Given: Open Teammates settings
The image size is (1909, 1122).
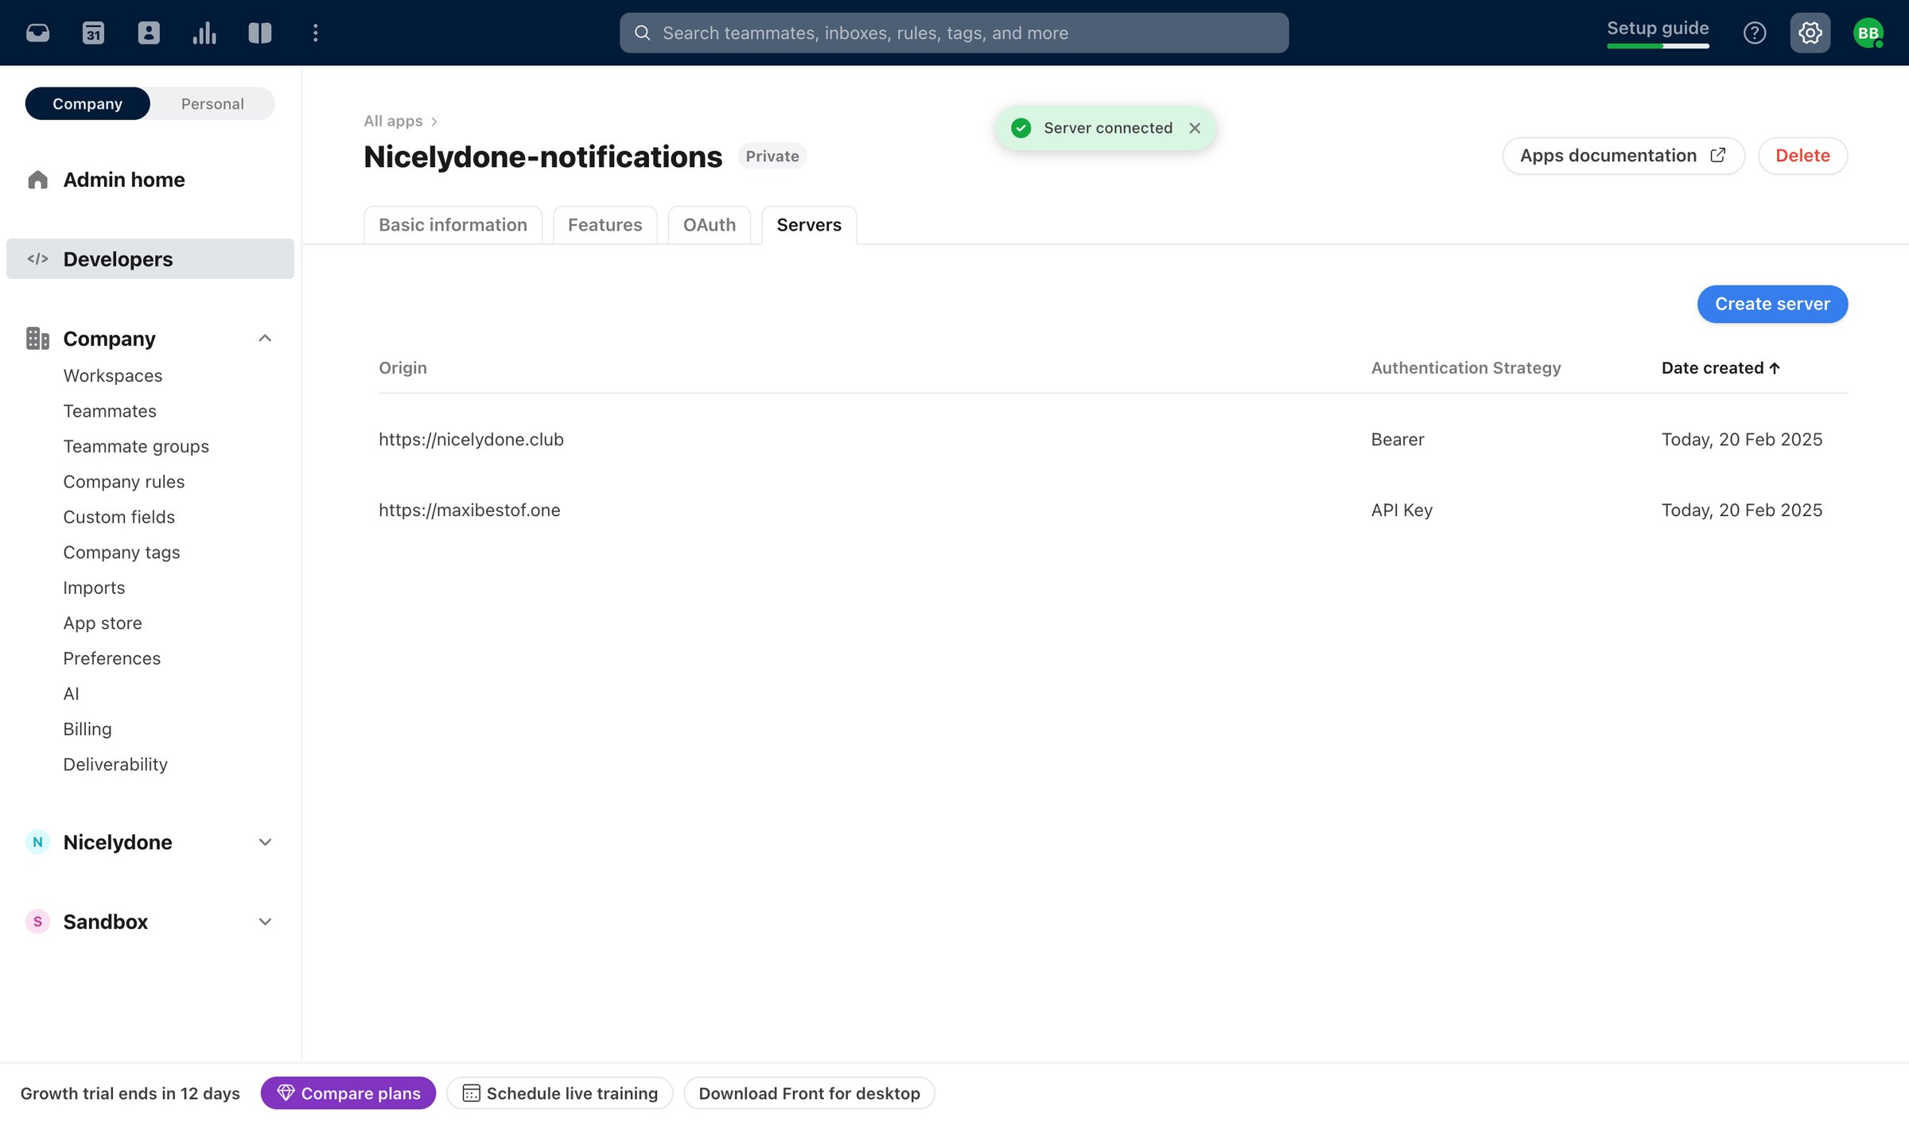Looking at the screenshot, I should (x=110, y=411).
